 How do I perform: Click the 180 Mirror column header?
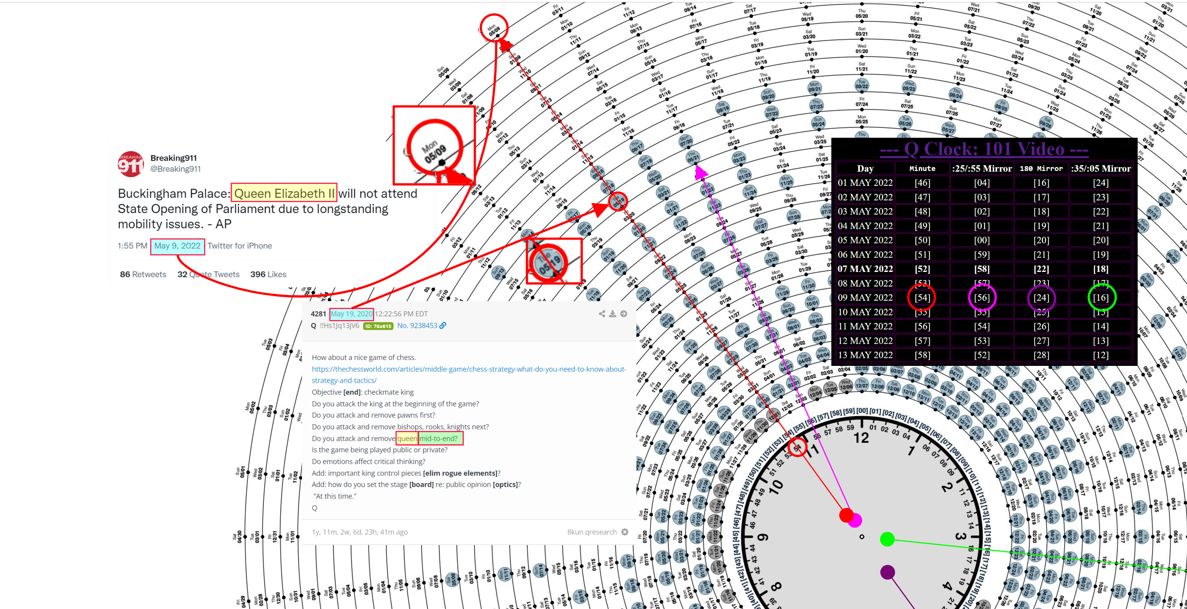[x=1041, y=169]
